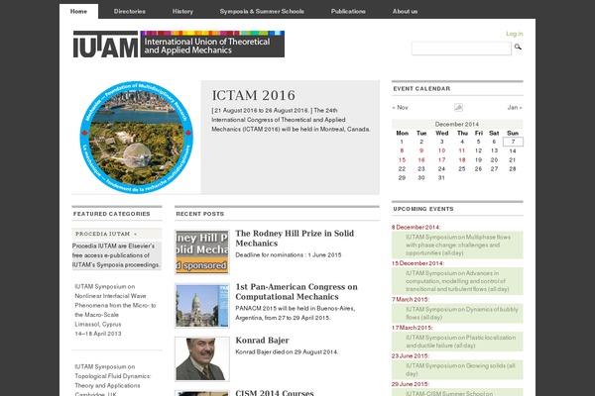595x396 pixels.
Task: Click ICTAM 2016 Montreal description paragraph
Action: click(291, 120)
